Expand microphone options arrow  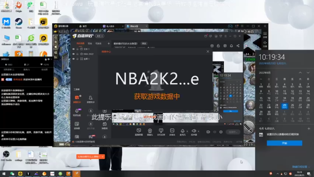(187, 131)
